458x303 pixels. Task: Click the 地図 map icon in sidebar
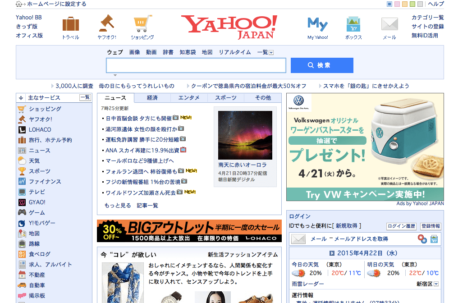22,234
